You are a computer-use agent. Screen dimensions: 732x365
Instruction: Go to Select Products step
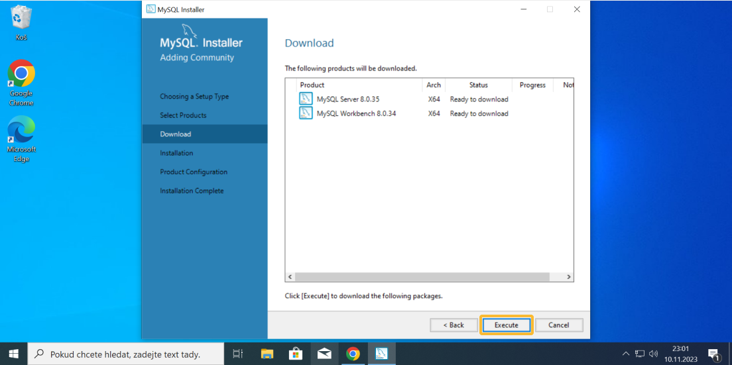183,115
